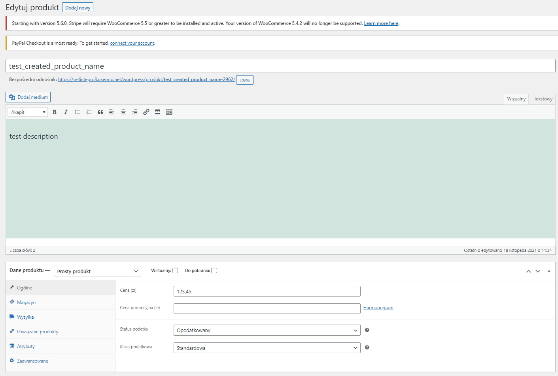Open the Ogólne product data tab
The height and width of the screenshot is (376, 558).
click(x=61, y=288)
